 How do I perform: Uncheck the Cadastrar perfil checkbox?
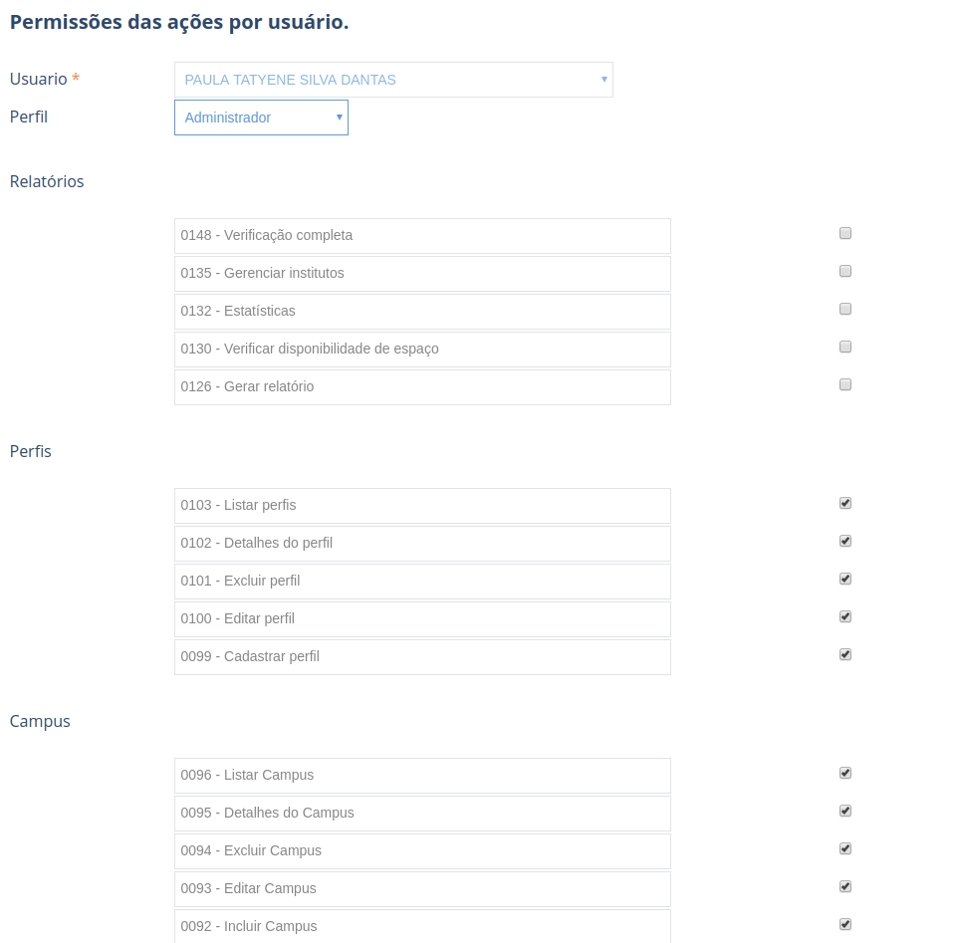pyautogui.click(x=845, y=654)
